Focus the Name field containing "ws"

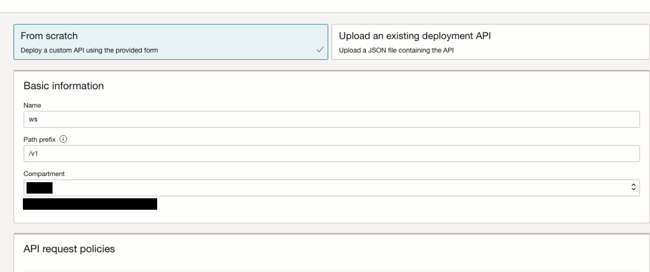click(331, 119)
